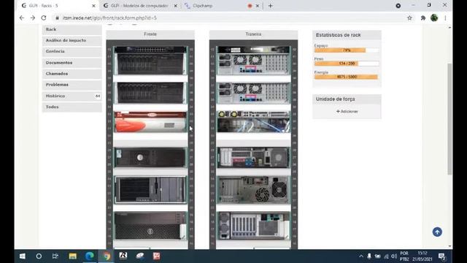Open the Chamados sidebar item
This screenshot has width=467, height=263.
(x=72, y=74)
